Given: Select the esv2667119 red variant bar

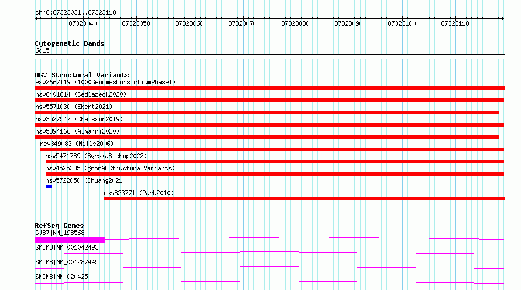Looking at the screenshot, I should click(269, 88).
